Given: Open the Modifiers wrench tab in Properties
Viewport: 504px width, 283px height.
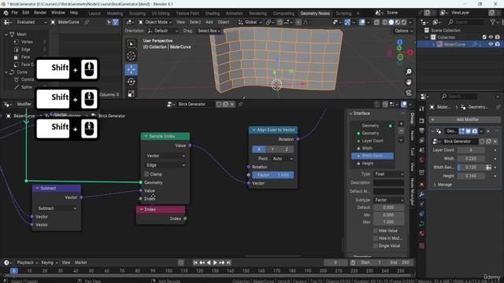Looking at the screenshot, I should (x=422, y=194).
